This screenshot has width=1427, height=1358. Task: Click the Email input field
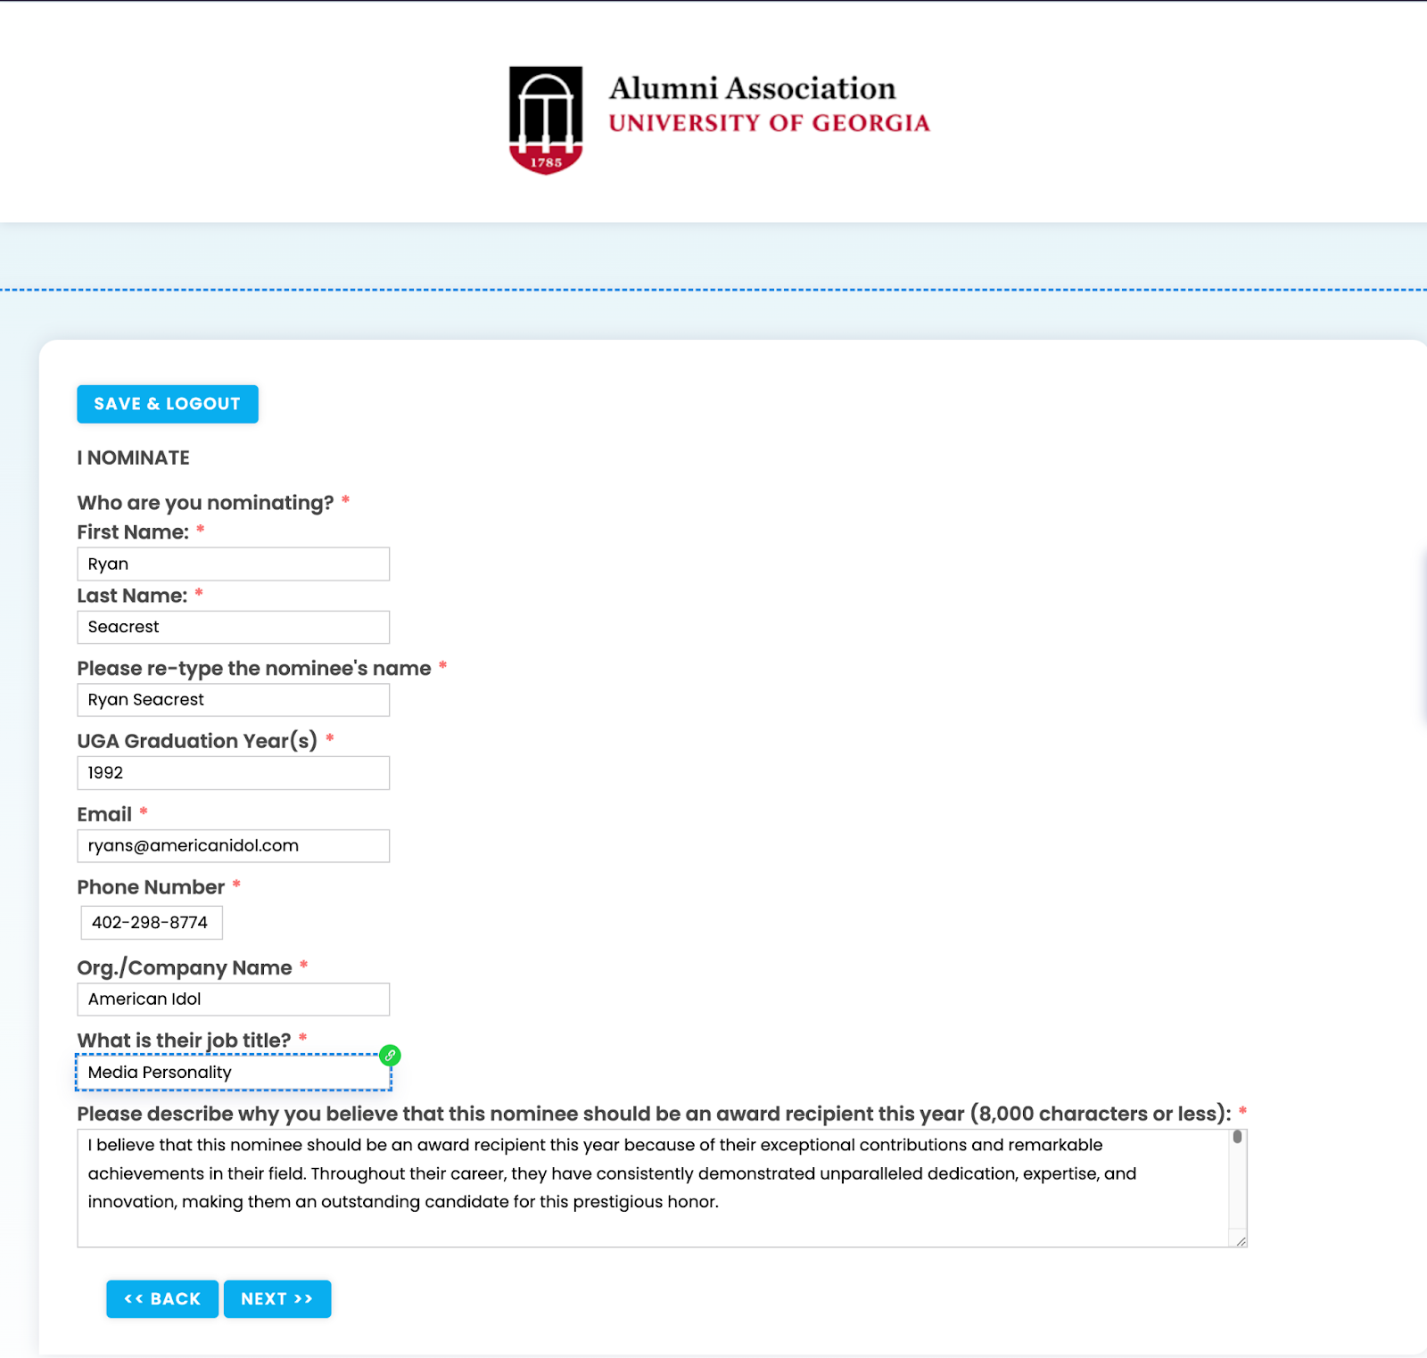point(234,846)
